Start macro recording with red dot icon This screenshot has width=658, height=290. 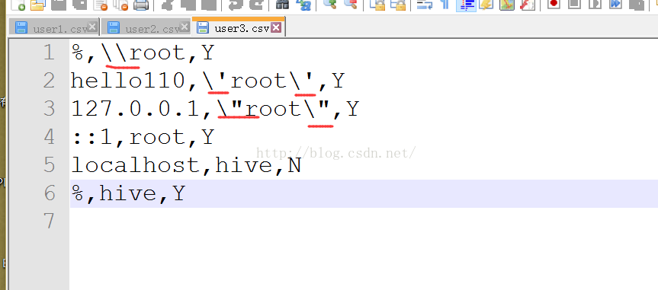pos(554,5)
